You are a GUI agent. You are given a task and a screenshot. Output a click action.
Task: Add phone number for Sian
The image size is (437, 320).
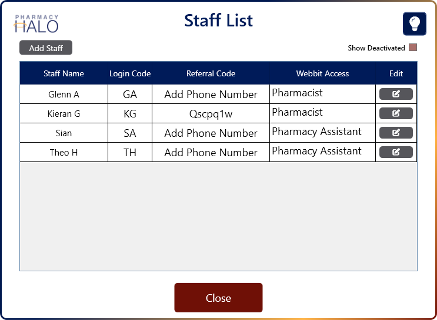[x=211, y=133]
